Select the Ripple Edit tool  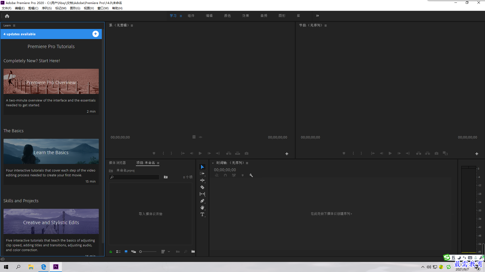click(202, 180)
